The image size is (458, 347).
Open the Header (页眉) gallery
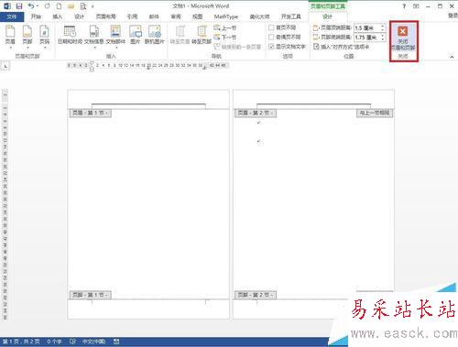click(x=10, y=37)
